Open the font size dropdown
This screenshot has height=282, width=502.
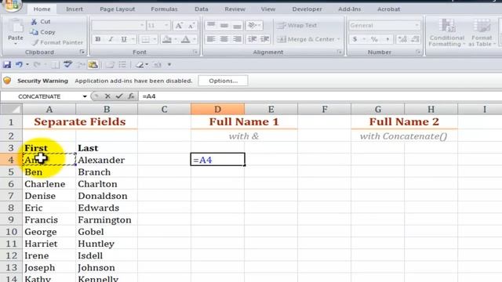pos(166,25)
